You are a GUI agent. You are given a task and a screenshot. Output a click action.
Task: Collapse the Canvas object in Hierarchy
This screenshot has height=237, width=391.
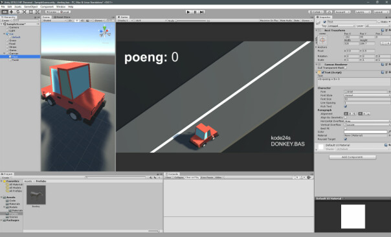click(5, 53)
